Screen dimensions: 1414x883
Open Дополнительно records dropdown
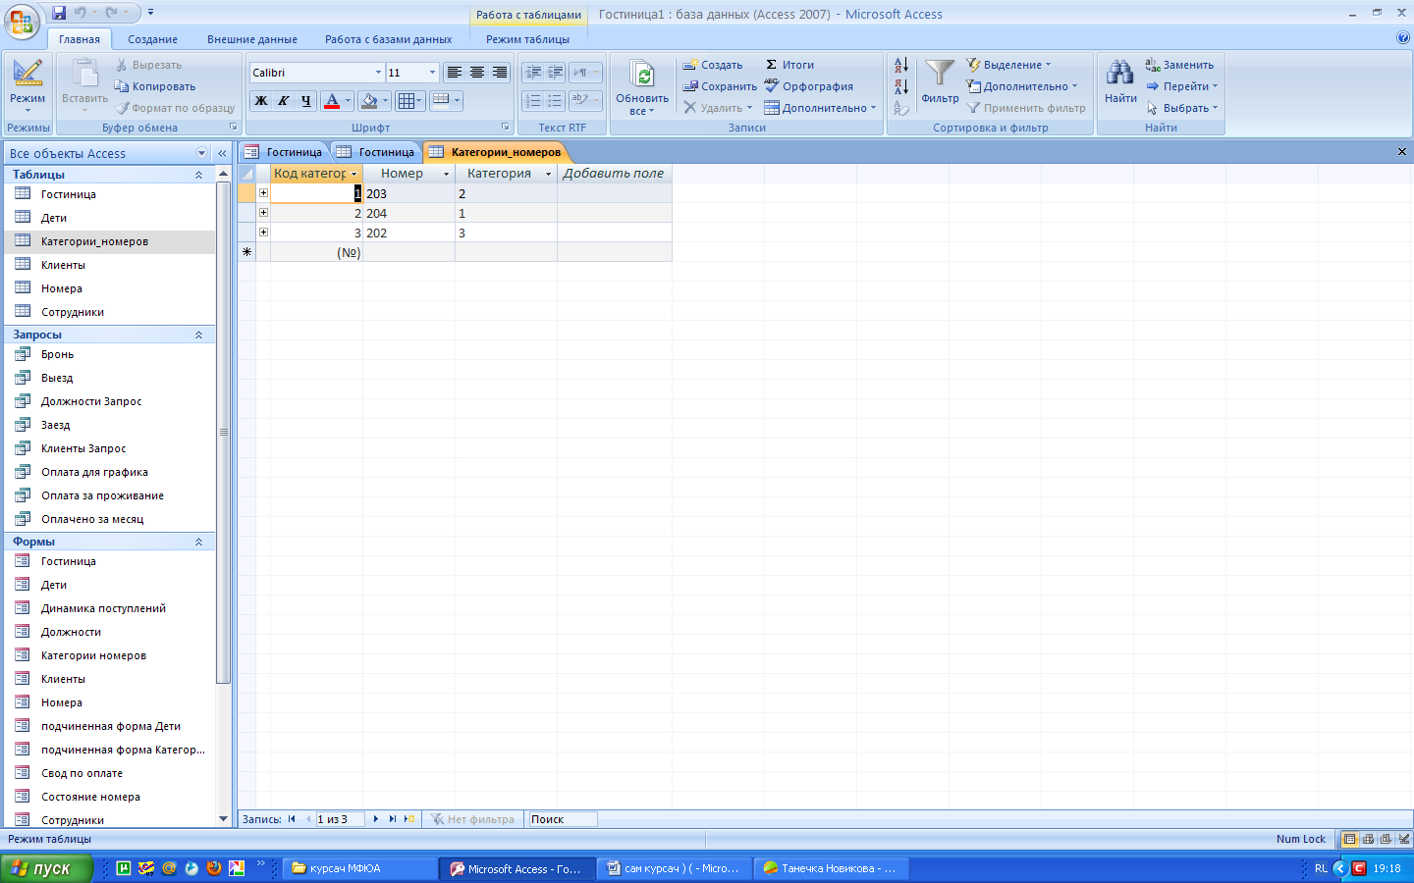(x=820, y=108)
